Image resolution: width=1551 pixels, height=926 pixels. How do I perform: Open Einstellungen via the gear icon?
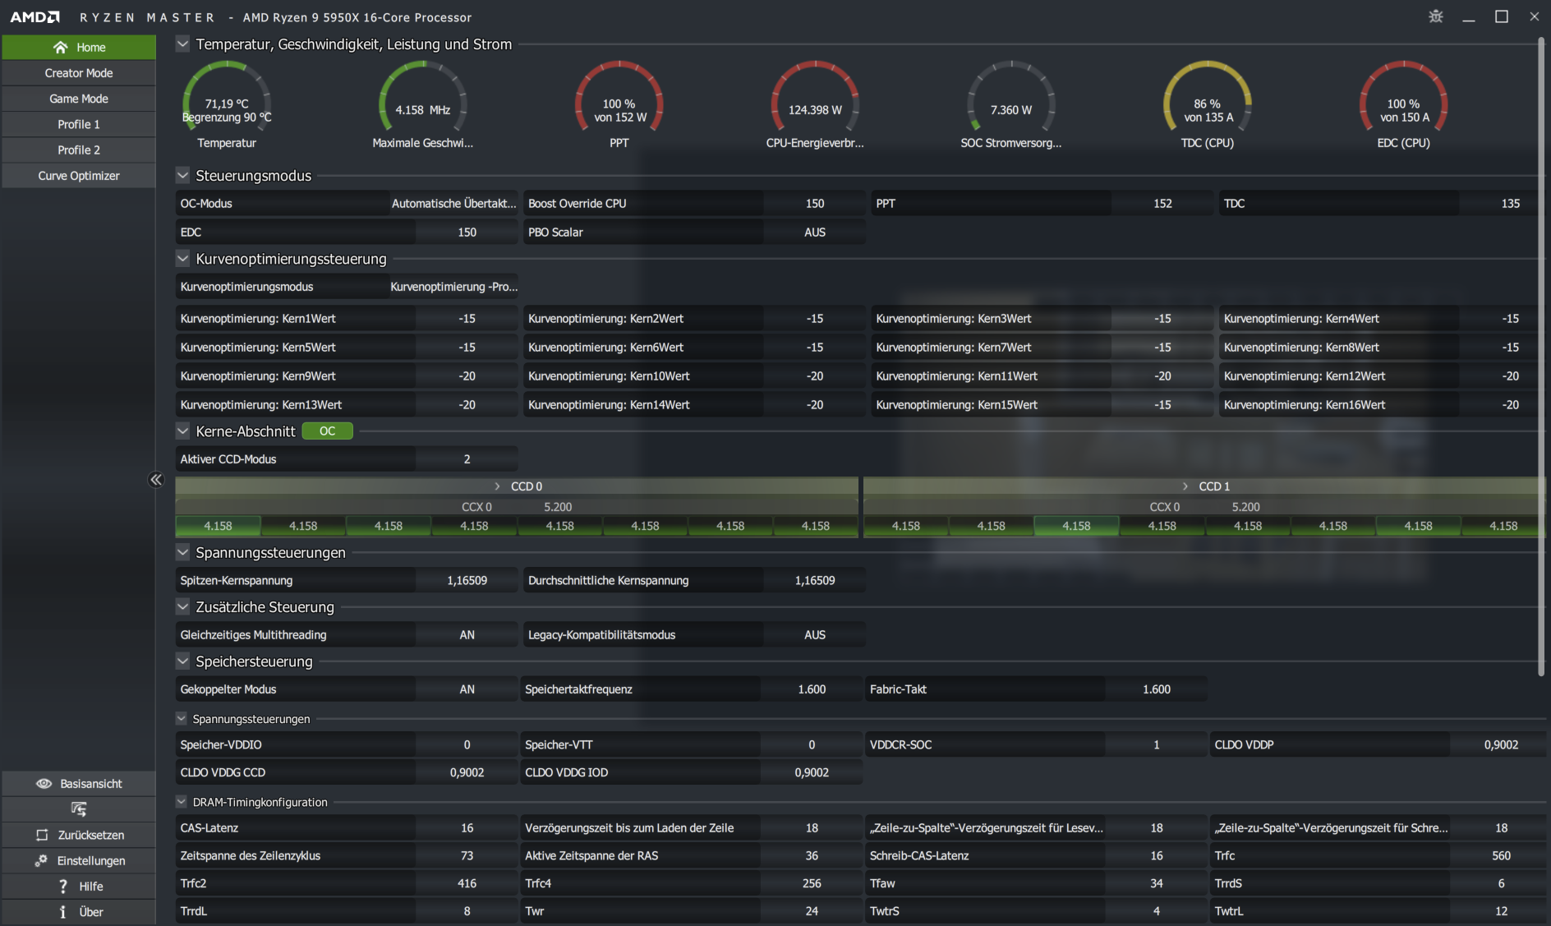[x=41, y=860]
